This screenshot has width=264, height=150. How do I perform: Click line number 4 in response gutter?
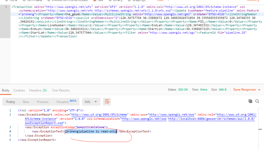coord(10,131)
